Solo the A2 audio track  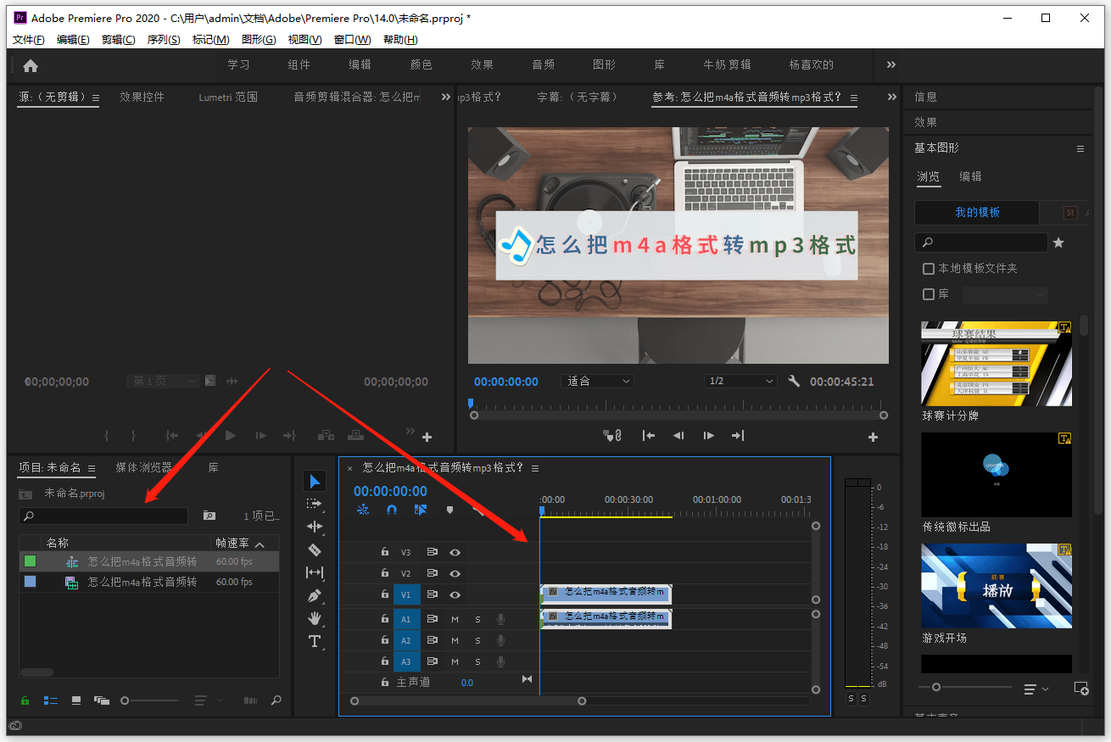pos(477,641)
